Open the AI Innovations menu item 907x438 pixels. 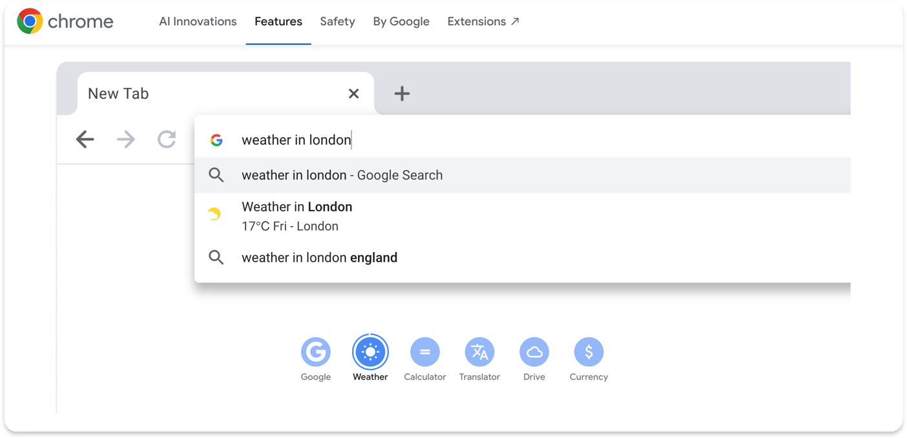point(198,21)
